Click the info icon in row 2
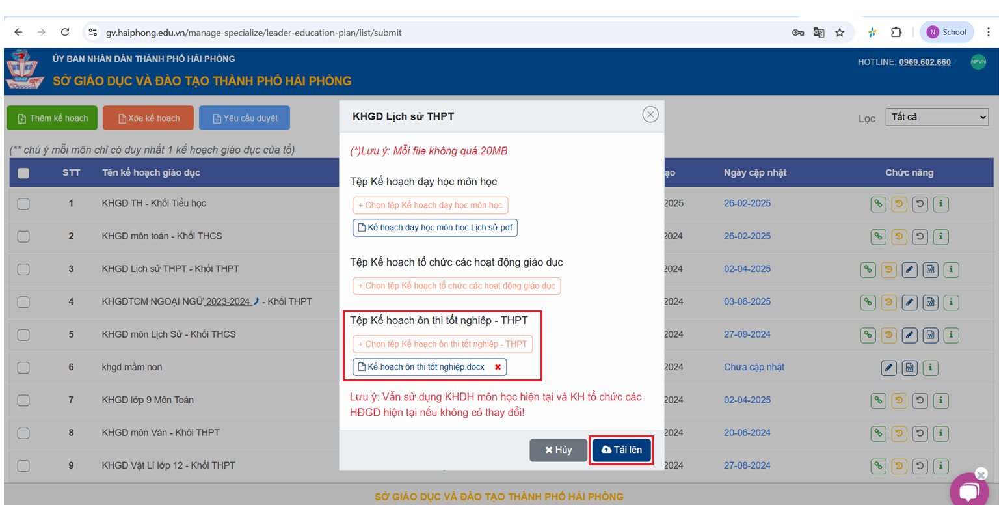999x505 pixels. (940, 236)
